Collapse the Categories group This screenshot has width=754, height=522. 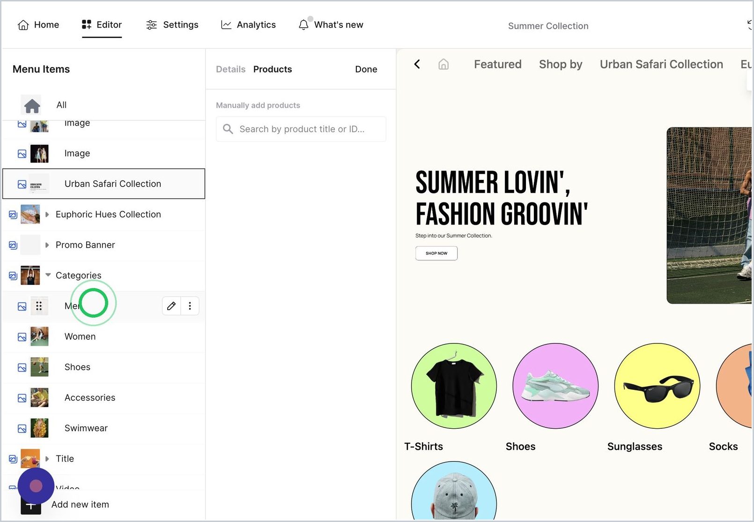pos(48,275)
